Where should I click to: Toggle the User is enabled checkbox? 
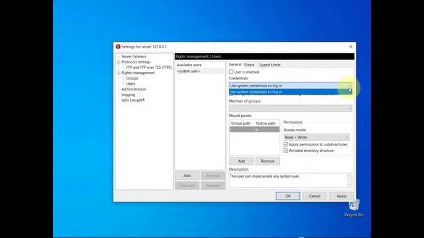231,72
